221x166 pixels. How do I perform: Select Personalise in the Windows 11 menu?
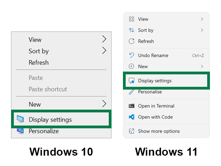pos(150,92)
